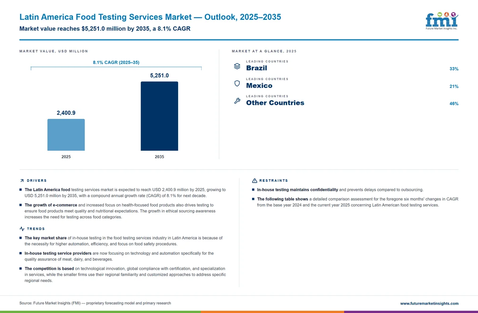Click the Leading Countries caption above Brazil

click(x=267, y=61)
